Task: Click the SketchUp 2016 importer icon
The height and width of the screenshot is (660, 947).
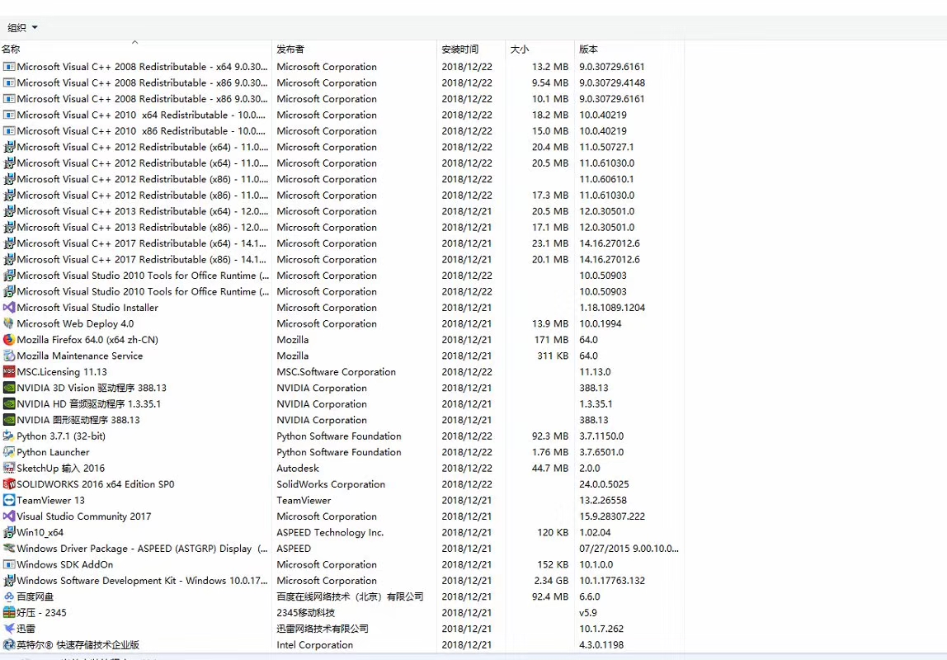Action: point(9,469)
